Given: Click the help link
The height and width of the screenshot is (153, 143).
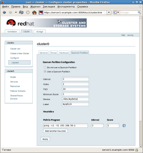Looking at the screenshot, I should (x=123, y=35).
